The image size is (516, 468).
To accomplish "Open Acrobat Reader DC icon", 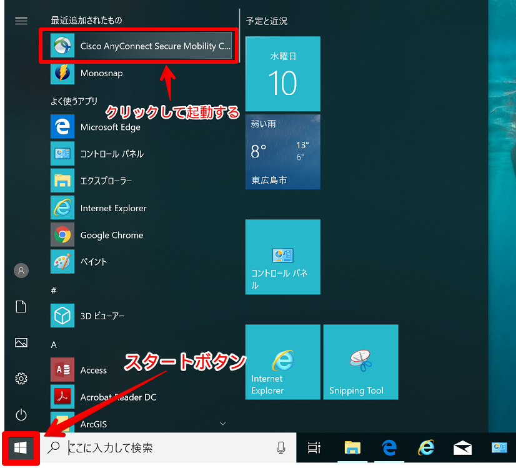I will (62, 397).
